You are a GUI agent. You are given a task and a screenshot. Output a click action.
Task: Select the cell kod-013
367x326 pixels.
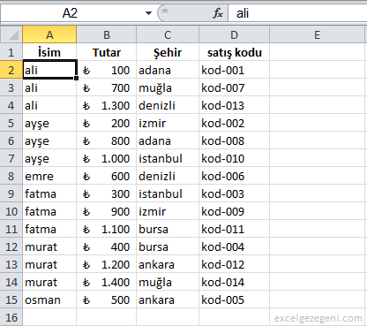(x=234, y=105)
